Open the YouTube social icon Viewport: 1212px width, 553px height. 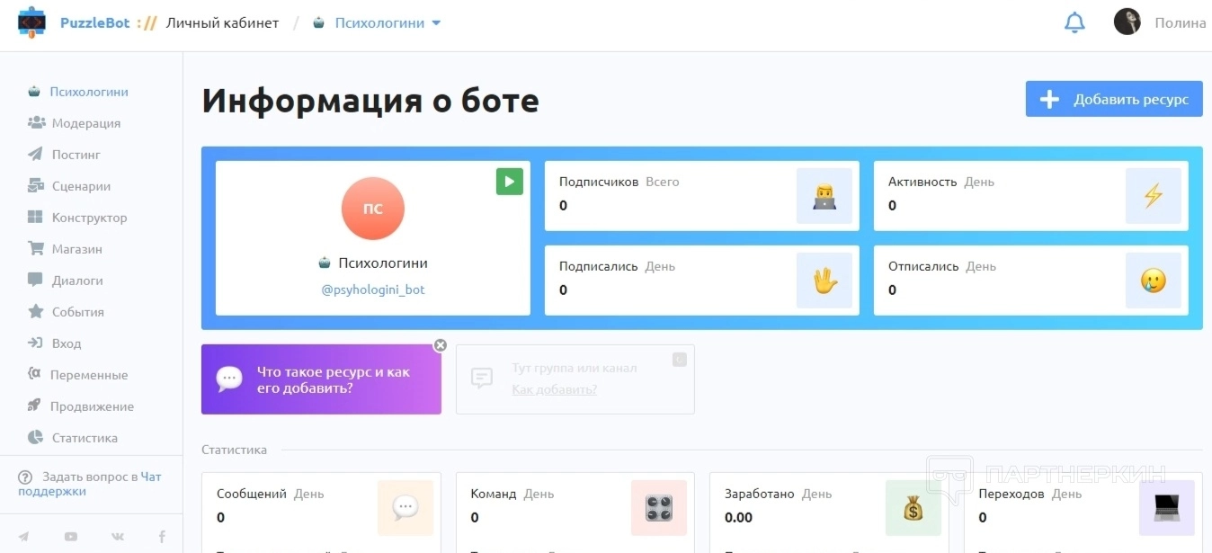[71, 537]
